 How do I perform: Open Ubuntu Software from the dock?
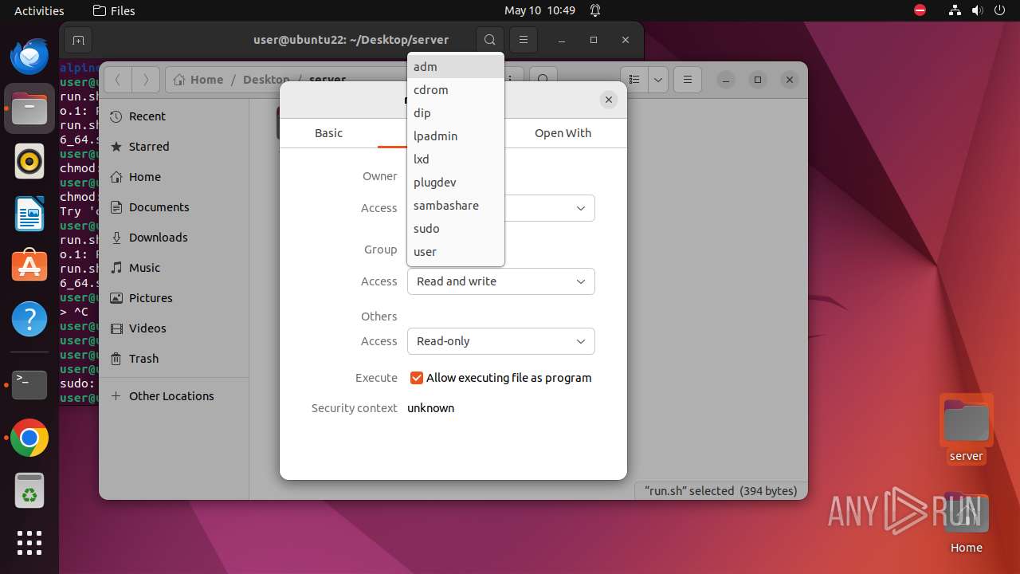[29, 267]
